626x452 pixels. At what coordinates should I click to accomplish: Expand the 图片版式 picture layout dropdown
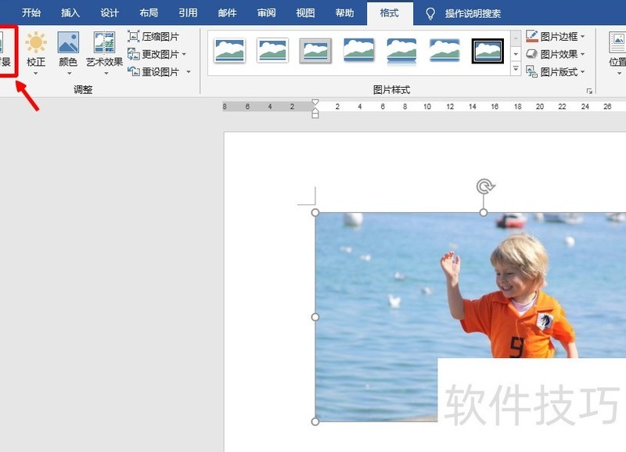point(582,72)
